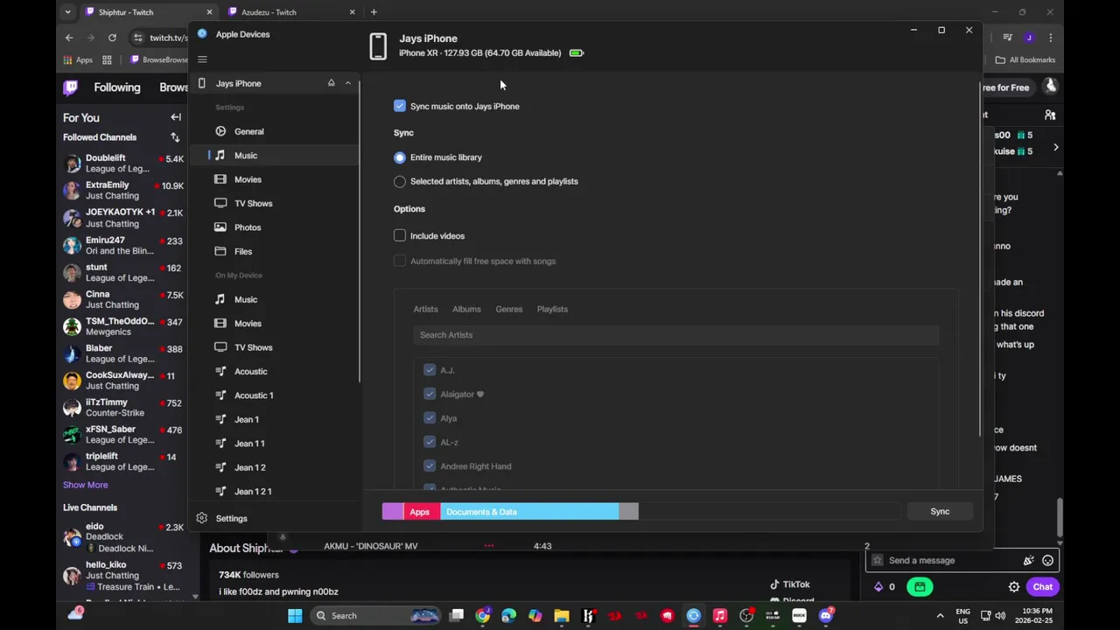
Task: Toggle the Alya artist checkbox
Action: click(430, 418)
